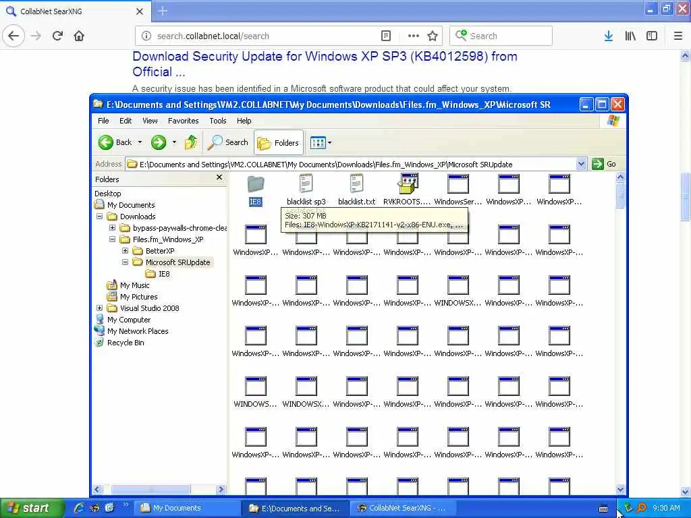Collapse the Downloads tree node
Image resolution: width=691 pixels, height=518 pixels.
point(100,217)
